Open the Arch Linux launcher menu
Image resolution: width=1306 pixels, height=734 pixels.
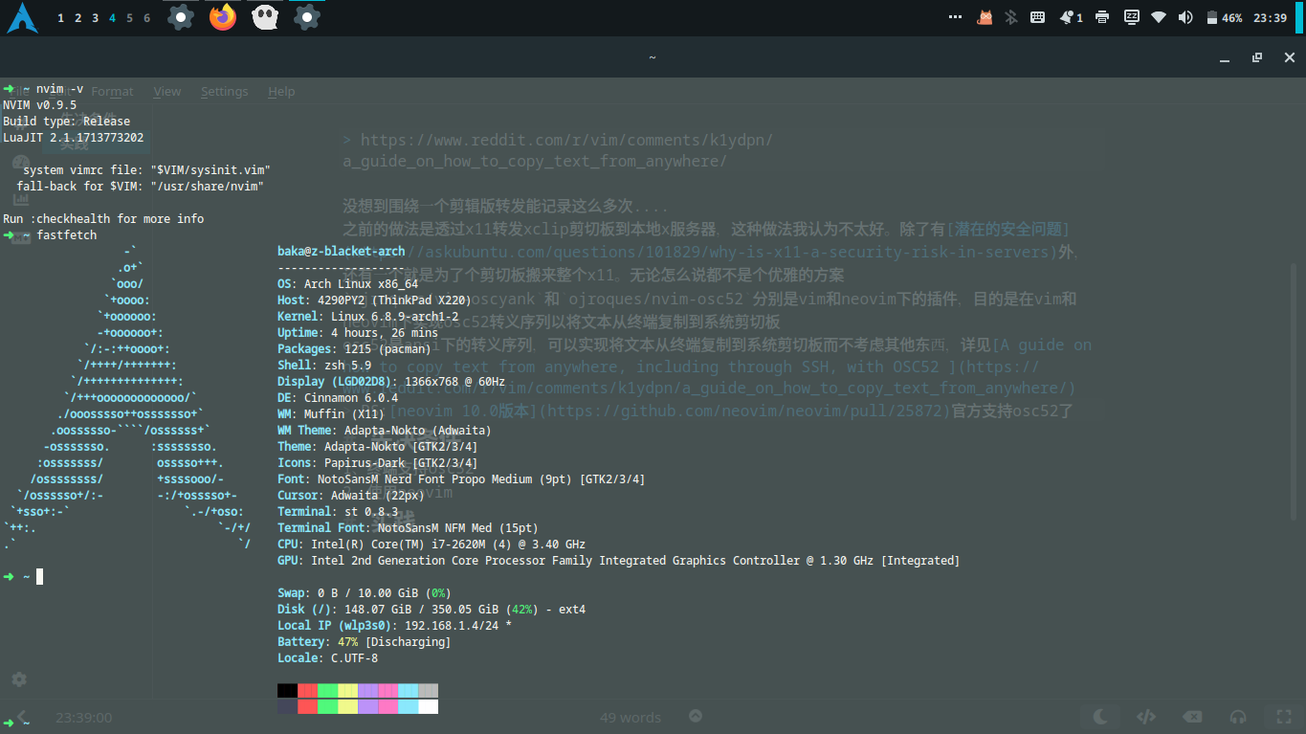(x=23, y=17)
